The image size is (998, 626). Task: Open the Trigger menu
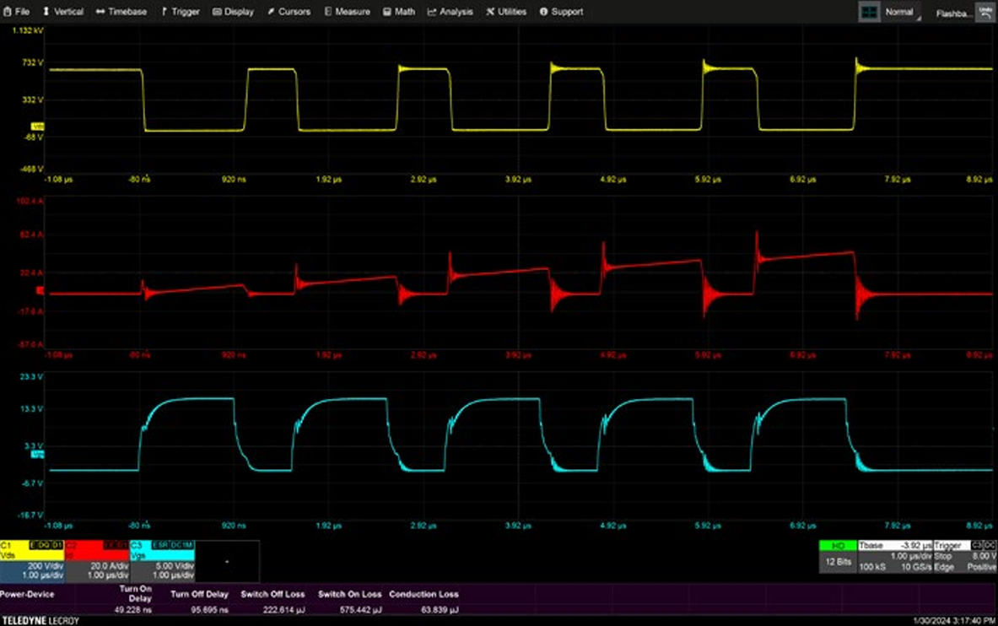[x=180, y=12]
